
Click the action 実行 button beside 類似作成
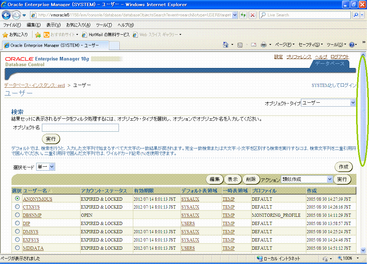pos(342,179)
